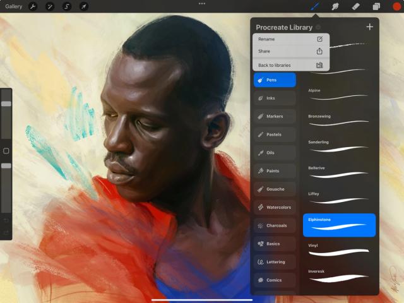
Task: Click the Markers set icon
Action: [x=261, y=116]
